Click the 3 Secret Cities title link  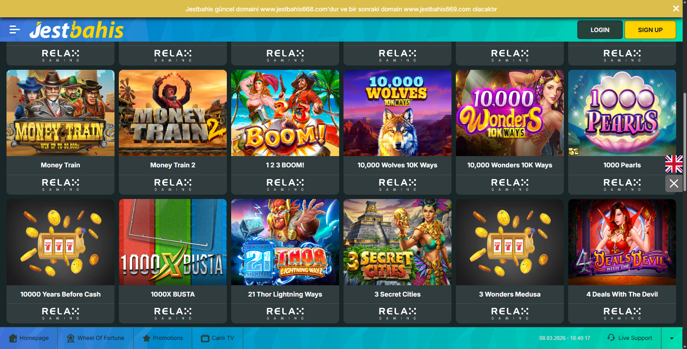397,294
